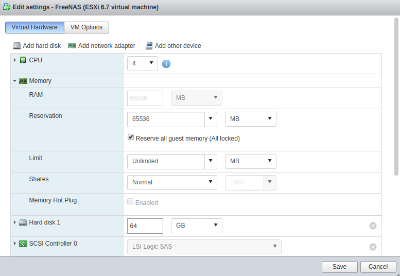Expand the SCSI Controller 0 section
Image resolution: width=400 pixels, height=276 pixels.
point(15,244)
